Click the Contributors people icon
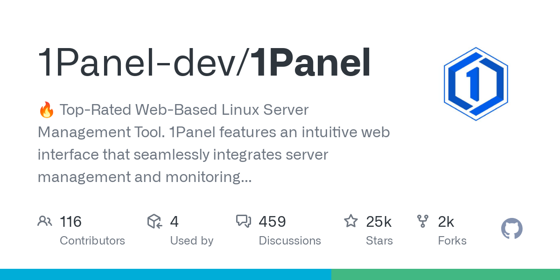 coord(45,221)
